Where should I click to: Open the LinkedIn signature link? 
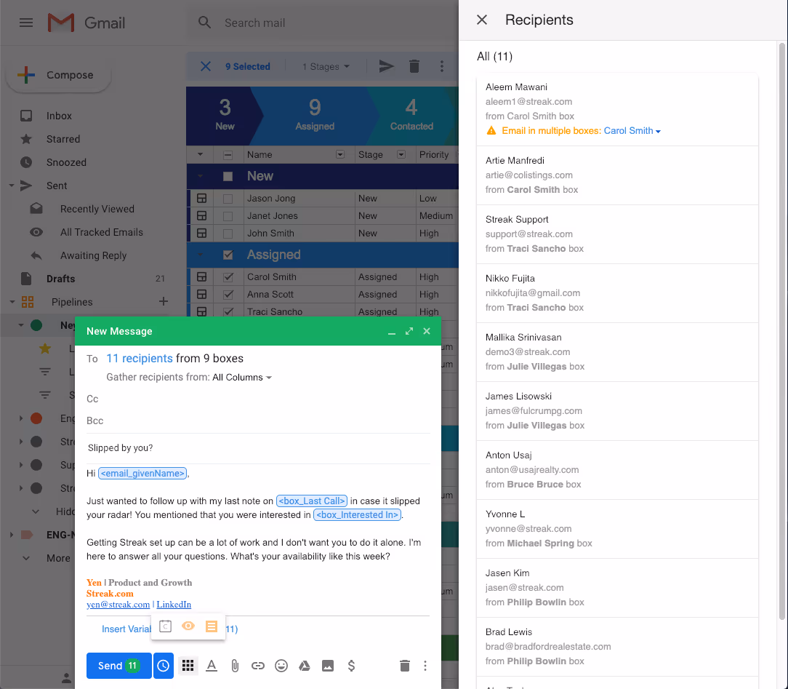[174, 605]
